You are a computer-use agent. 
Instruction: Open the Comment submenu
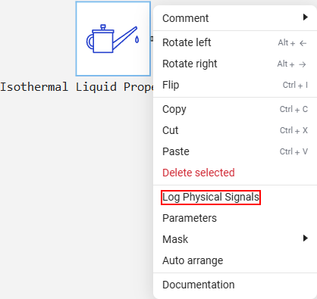[235, 18]
